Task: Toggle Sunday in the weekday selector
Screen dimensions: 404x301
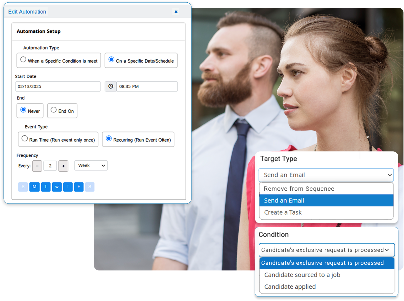Action: [23, 187]
